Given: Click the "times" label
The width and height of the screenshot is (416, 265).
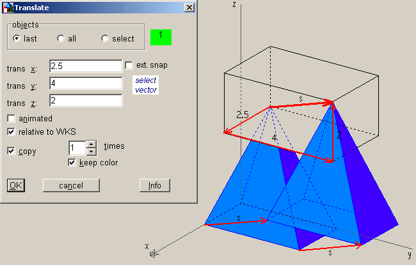Looking at the screenshot, I should coord(114,146).
